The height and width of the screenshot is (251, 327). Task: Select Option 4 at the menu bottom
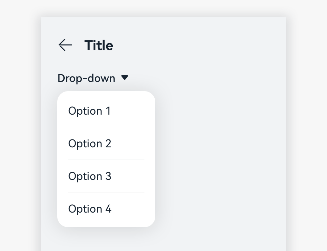90,209
